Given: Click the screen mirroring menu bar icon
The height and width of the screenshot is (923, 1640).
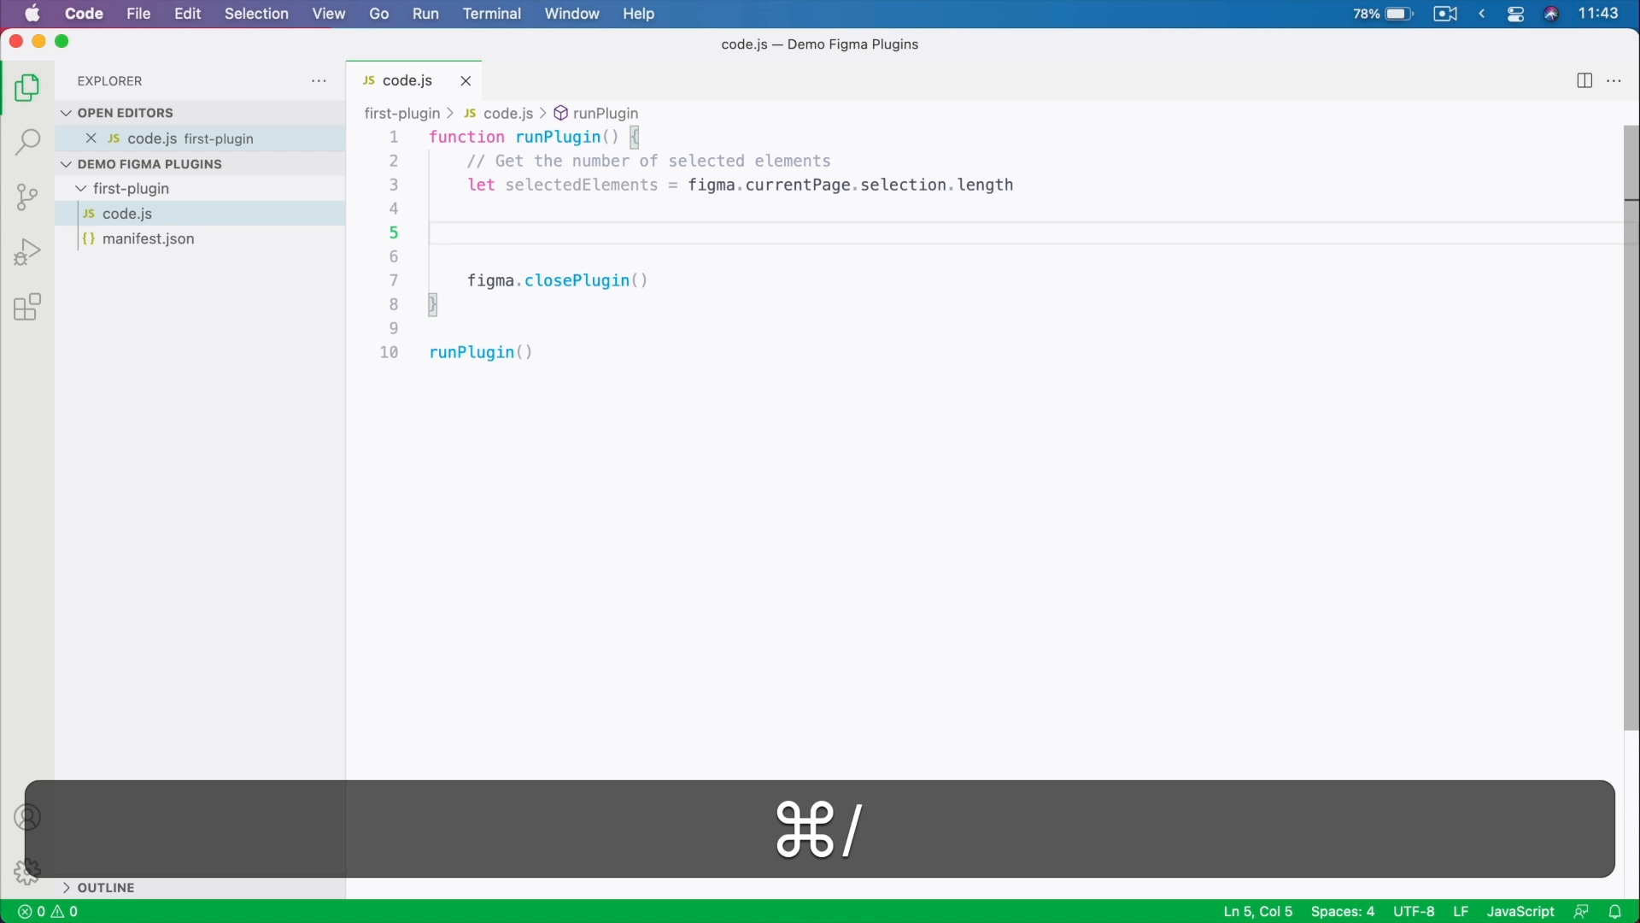Looking at the screenshot, I should (x=1446, y=14).
